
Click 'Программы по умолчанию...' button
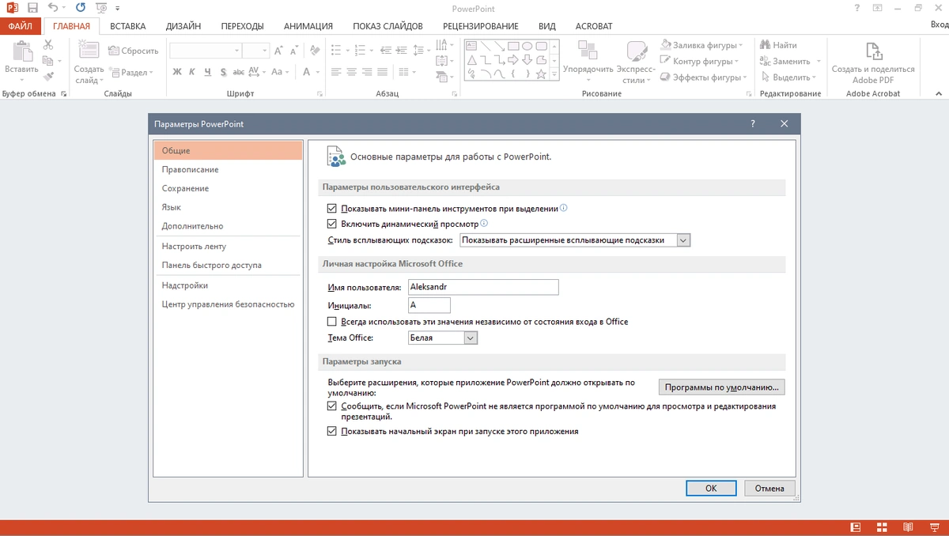[x=722, y=387]
